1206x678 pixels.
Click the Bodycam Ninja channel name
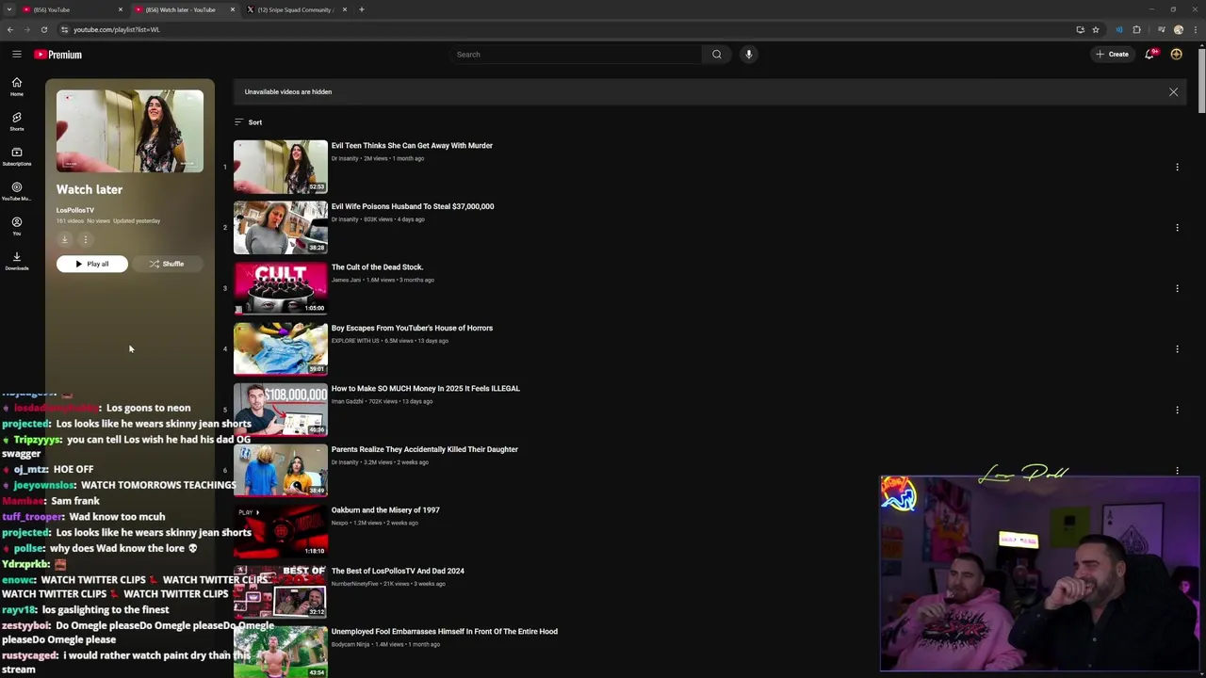click(x=350, y=644)
